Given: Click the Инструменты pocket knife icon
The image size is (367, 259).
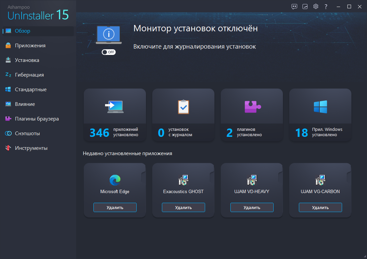Looking at the screenshot, I should 8,148.
